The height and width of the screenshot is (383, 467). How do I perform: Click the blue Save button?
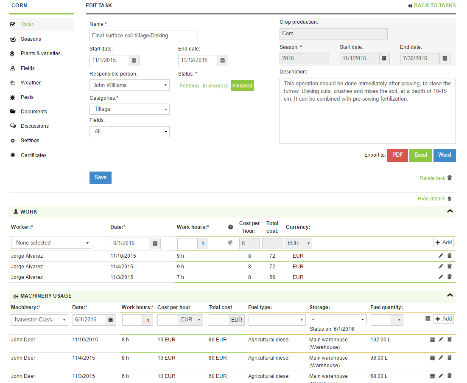click(101, 177)
